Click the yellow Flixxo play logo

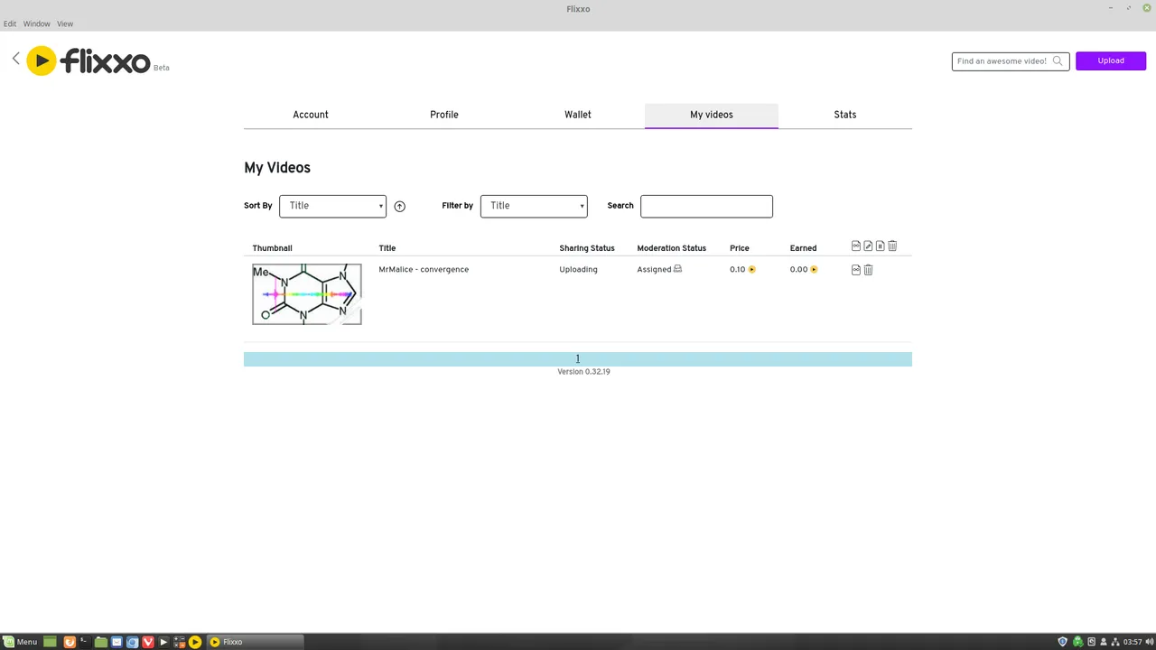point(41,60)
